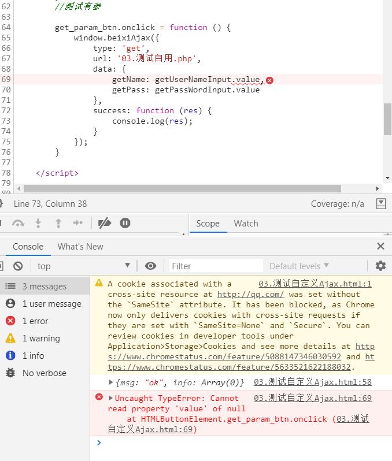This screenshot has width=392, height=461.
Task: Select the Scope tab
Action: pyautogui.click(x=208, y=224)
